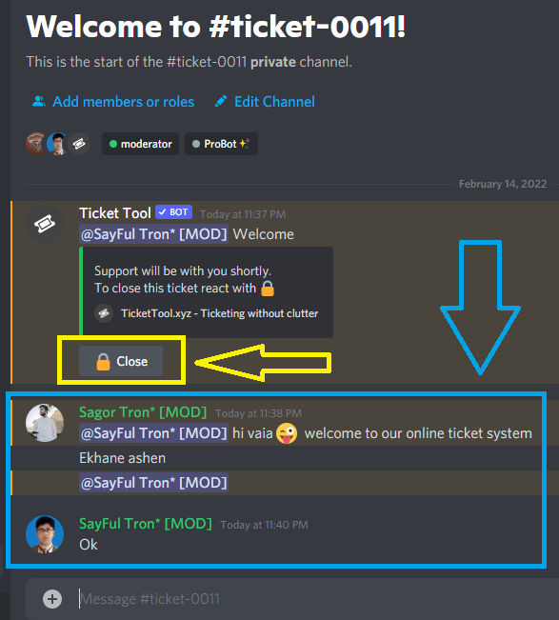Click the TicketTool.xyz footer icon in embed
559x620 pixels.
(x=104, y=313)
